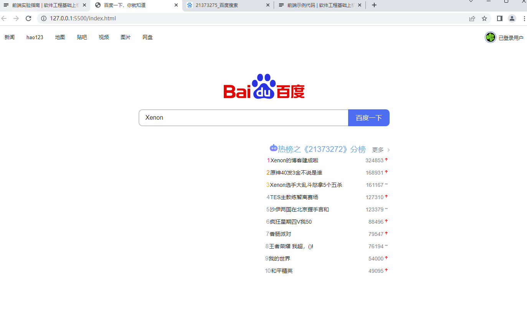Click the flat trend mark beside 123379

(387, 209)
